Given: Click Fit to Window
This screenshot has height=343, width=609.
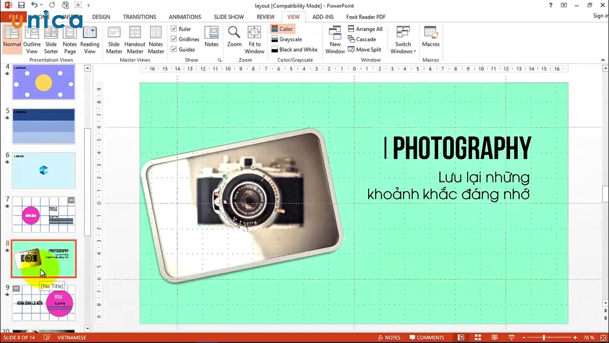Looking at the screenshot, I should (255, 39).
